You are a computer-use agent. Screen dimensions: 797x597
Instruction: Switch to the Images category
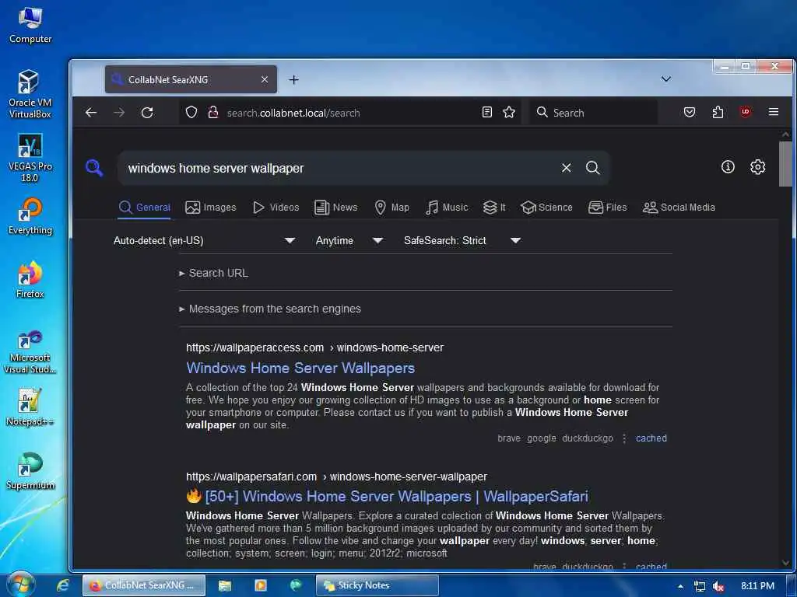(x=211, y=207)
